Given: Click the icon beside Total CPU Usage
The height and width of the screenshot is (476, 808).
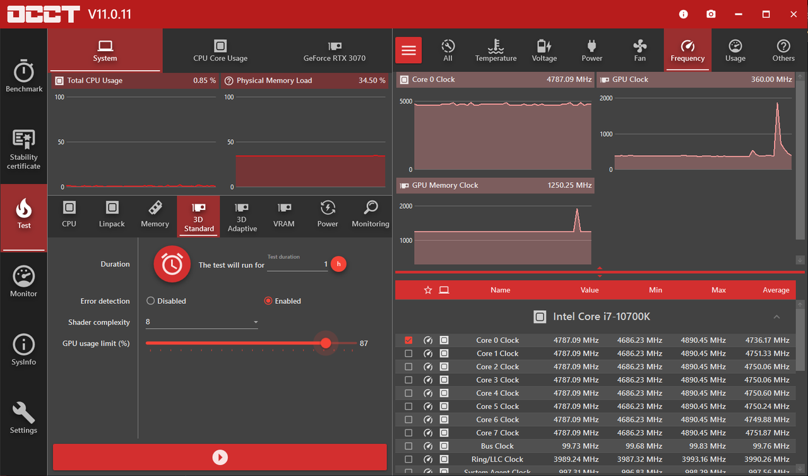Looking at the screenshot, I should click(59, 81).
